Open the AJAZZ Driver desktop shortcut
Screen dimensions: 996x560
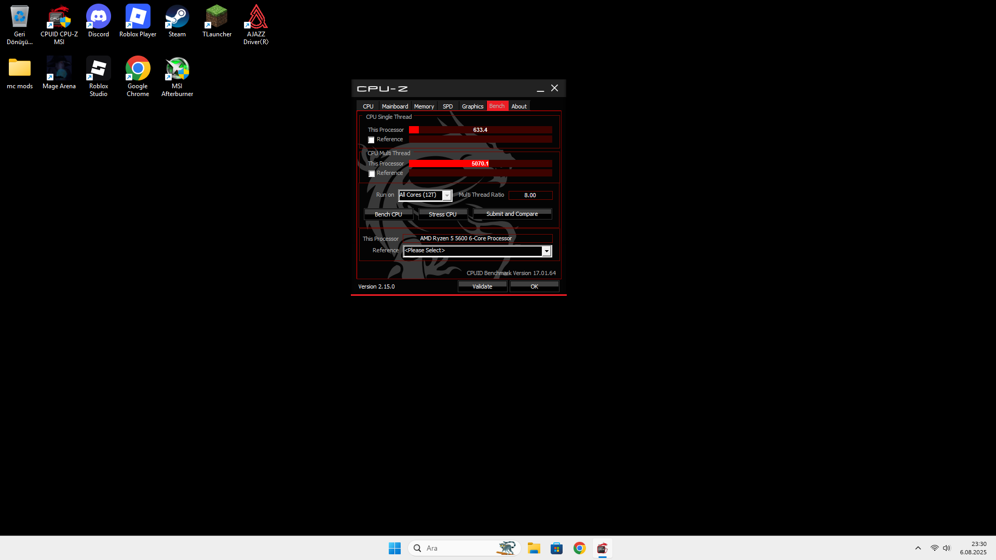[256, 25]
